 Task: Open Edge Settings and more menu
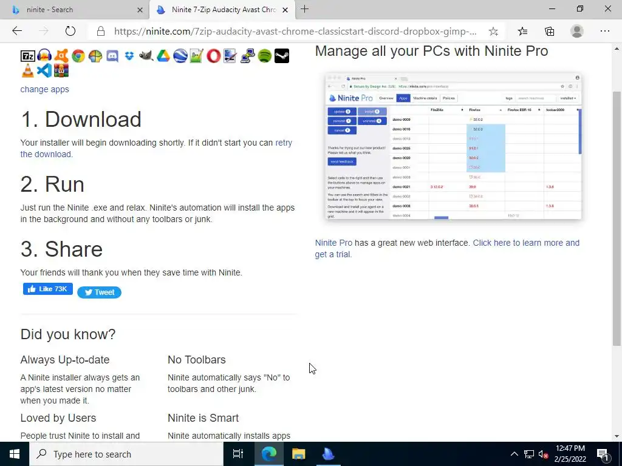pyautogui.click(x=604, y=31)
